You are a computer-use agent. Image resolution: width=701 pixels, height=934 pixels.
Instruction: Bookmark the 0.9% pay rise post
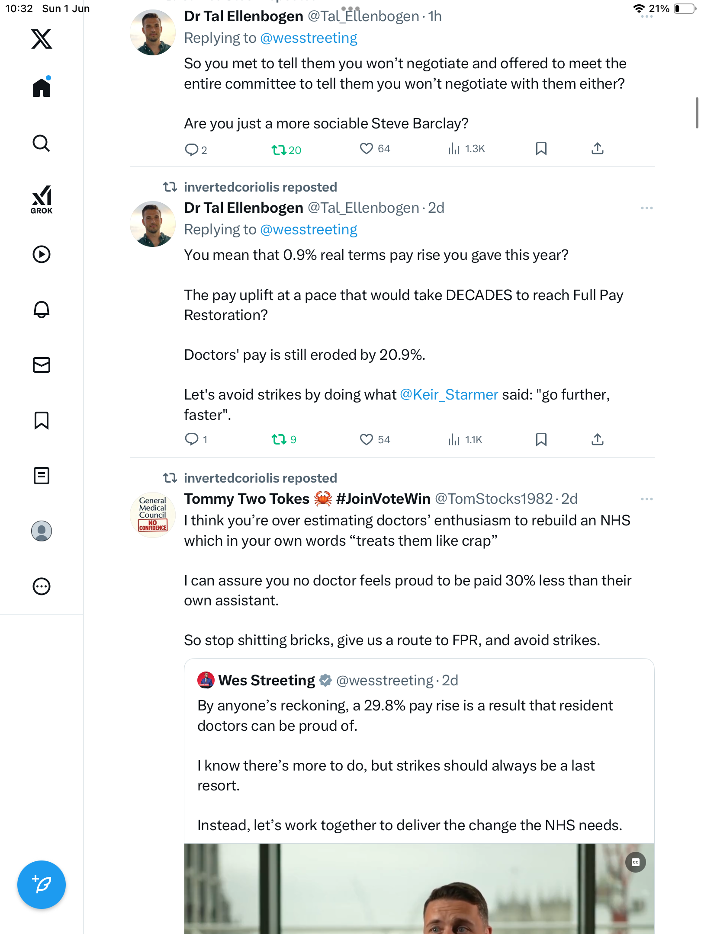[x=541, y=440]
